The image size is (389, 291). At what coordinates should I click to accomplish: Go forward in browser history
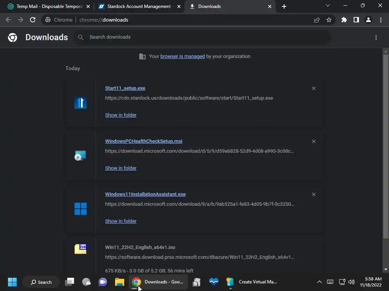point(21,20)
